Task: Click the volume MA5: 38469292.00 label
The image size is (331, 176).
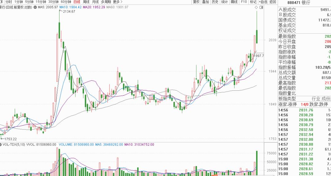Action: coord(109,145)
